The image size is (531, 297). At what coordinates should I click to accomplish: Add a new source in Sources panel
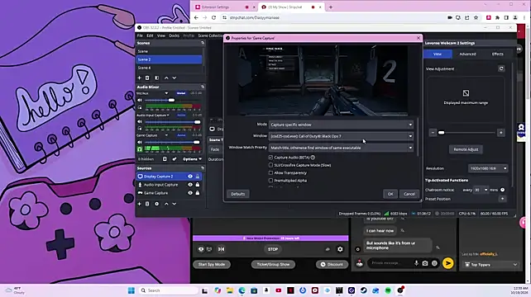139,204
